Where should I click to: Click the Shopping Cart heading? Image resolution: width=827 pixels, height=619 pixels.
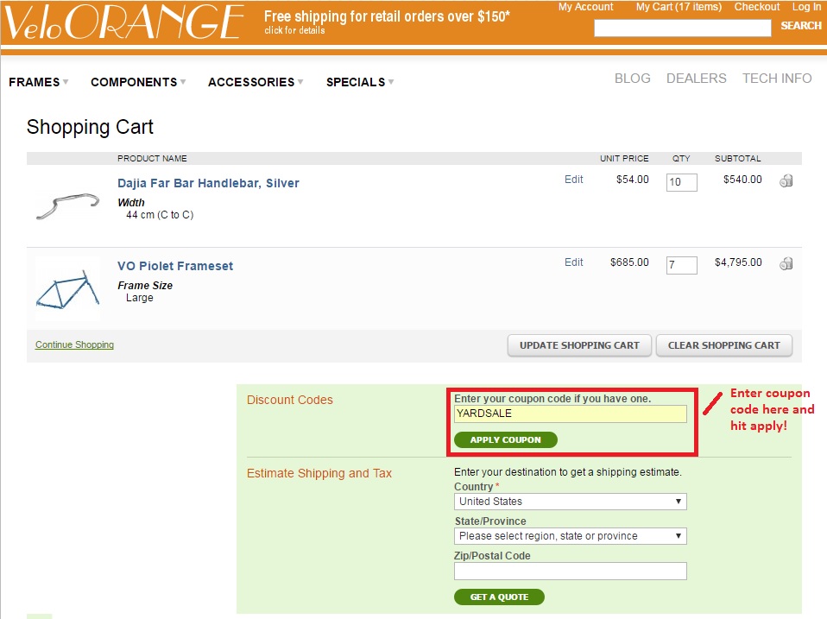coord(90,128)
